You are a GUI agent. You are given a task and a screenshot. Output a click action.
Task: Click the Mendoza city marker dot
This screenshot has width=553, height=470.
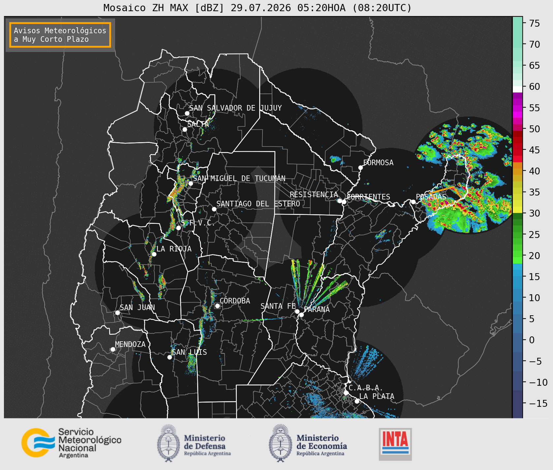(113, 349)
